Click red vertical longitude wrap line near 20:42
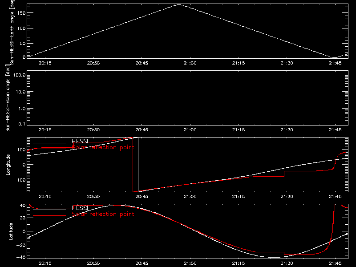This screenshot has width=356, height=267. coord(133,165)
